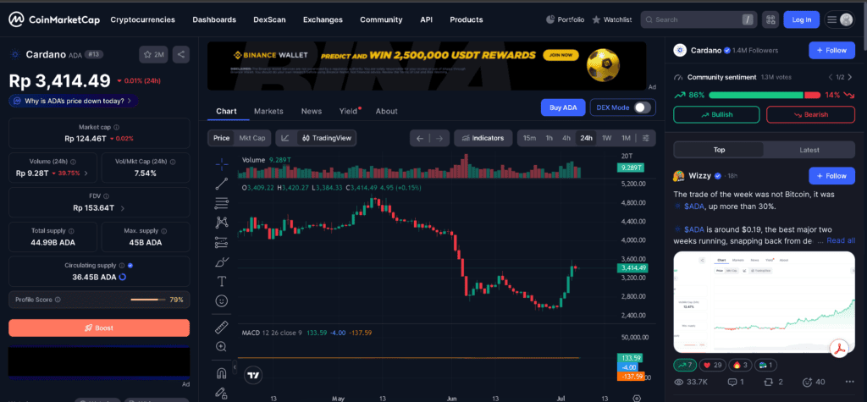
Task: Select the text annotation tool
Action: [222, 282]
